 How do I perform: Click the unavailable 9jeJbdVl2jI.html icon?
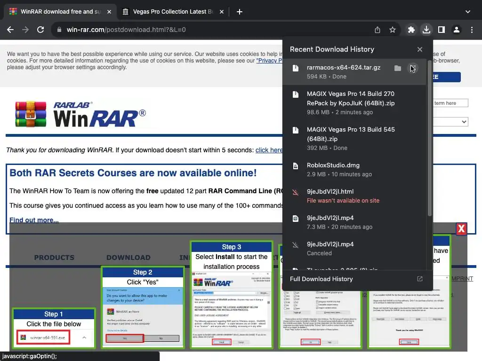tap(296, 192)
